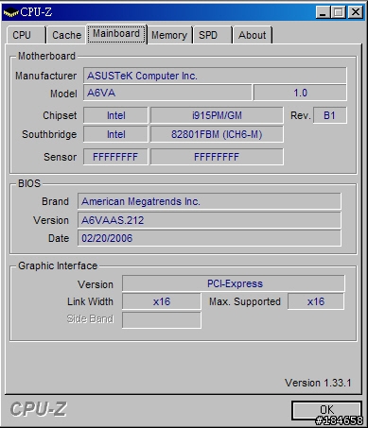Click the second Sensor FFFFFFFF field
368x428 pixels.
(x=217, y=157)
